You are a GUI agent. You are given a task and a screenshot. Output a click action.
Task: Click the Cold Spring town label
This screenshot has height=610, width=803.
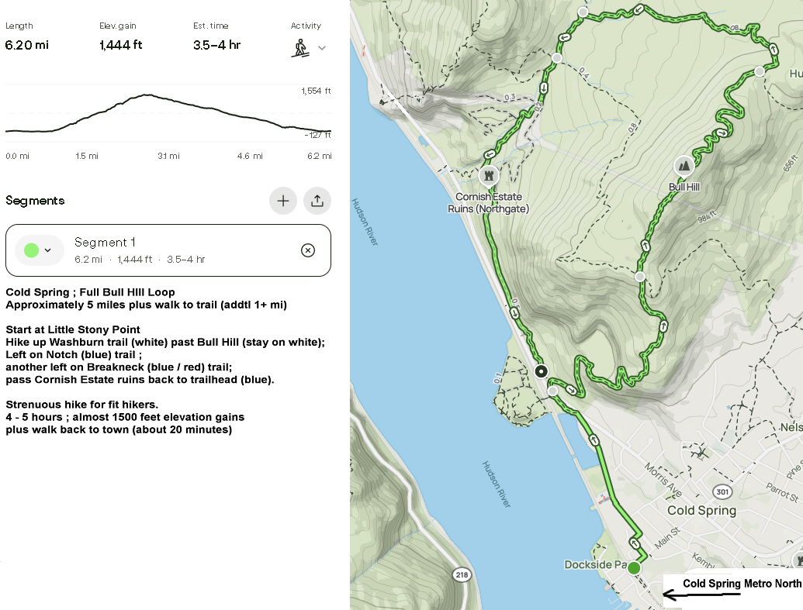point(701,511)
